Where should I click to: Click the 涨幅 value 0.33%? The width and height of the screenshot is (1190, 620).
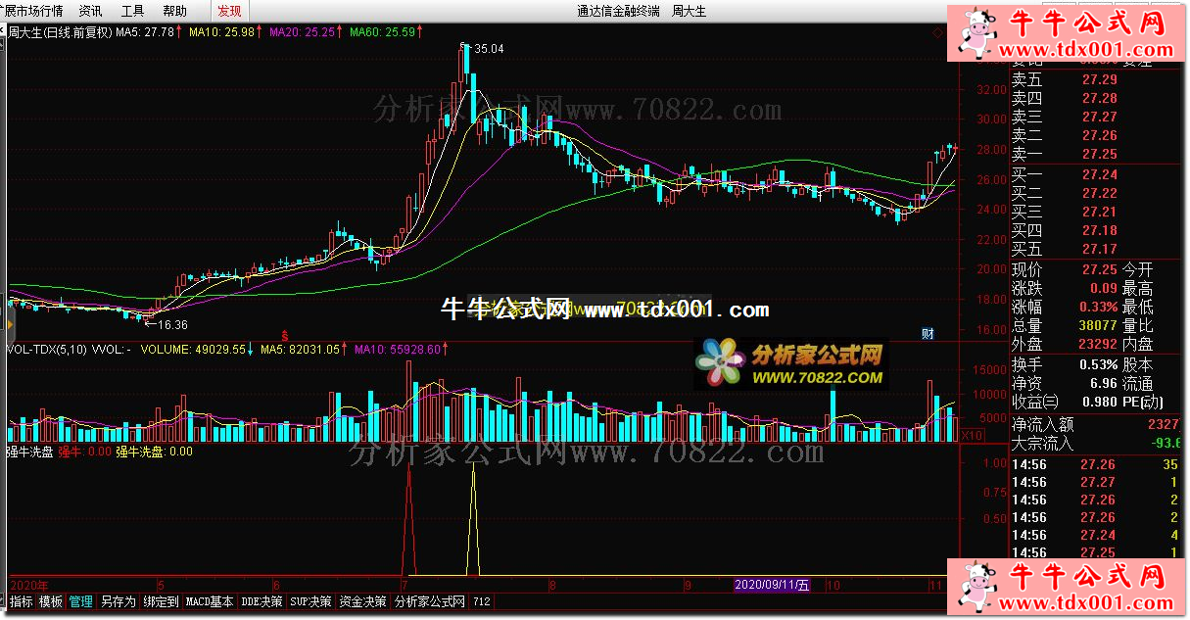coord(1099,307)
